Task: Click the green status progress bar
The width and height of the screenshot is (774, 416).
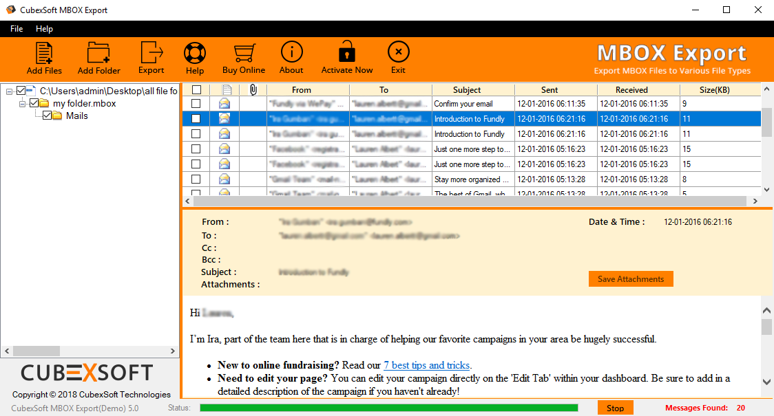Action: (x=388, y=408)
